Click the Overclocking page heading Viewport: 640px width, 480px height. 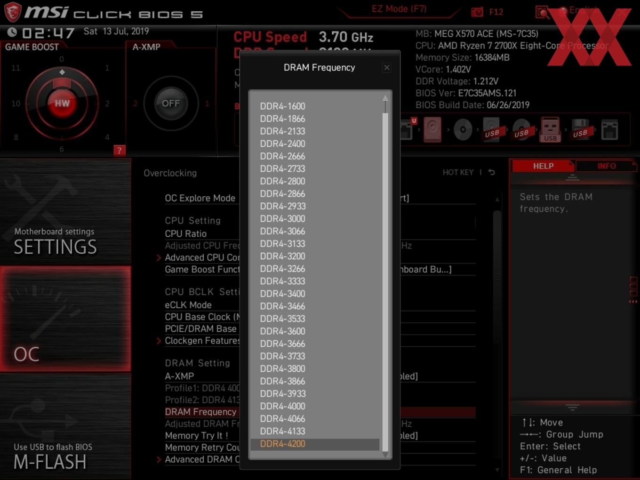[x=170, y=173]
